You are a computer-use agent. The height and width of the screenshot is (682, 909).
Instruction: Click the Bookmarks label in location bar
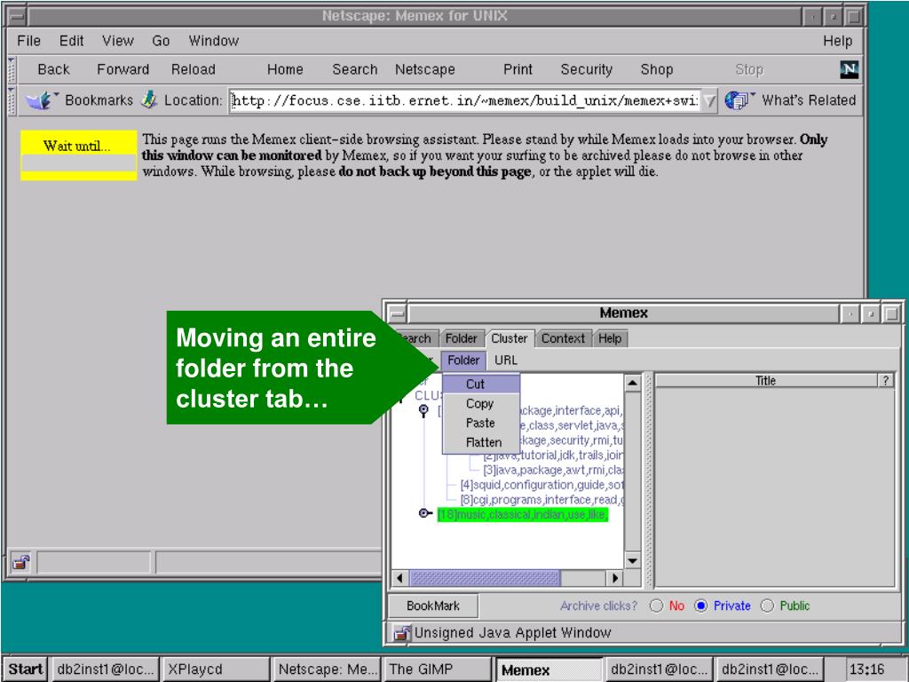coord(99,100)
